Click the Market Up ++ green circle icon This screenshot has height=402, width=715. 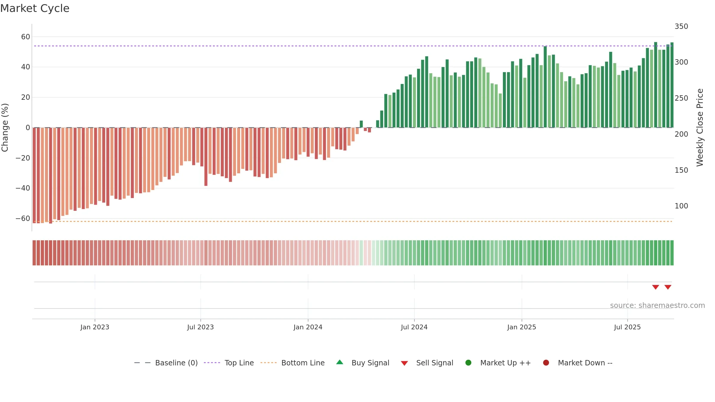[468, 363]
